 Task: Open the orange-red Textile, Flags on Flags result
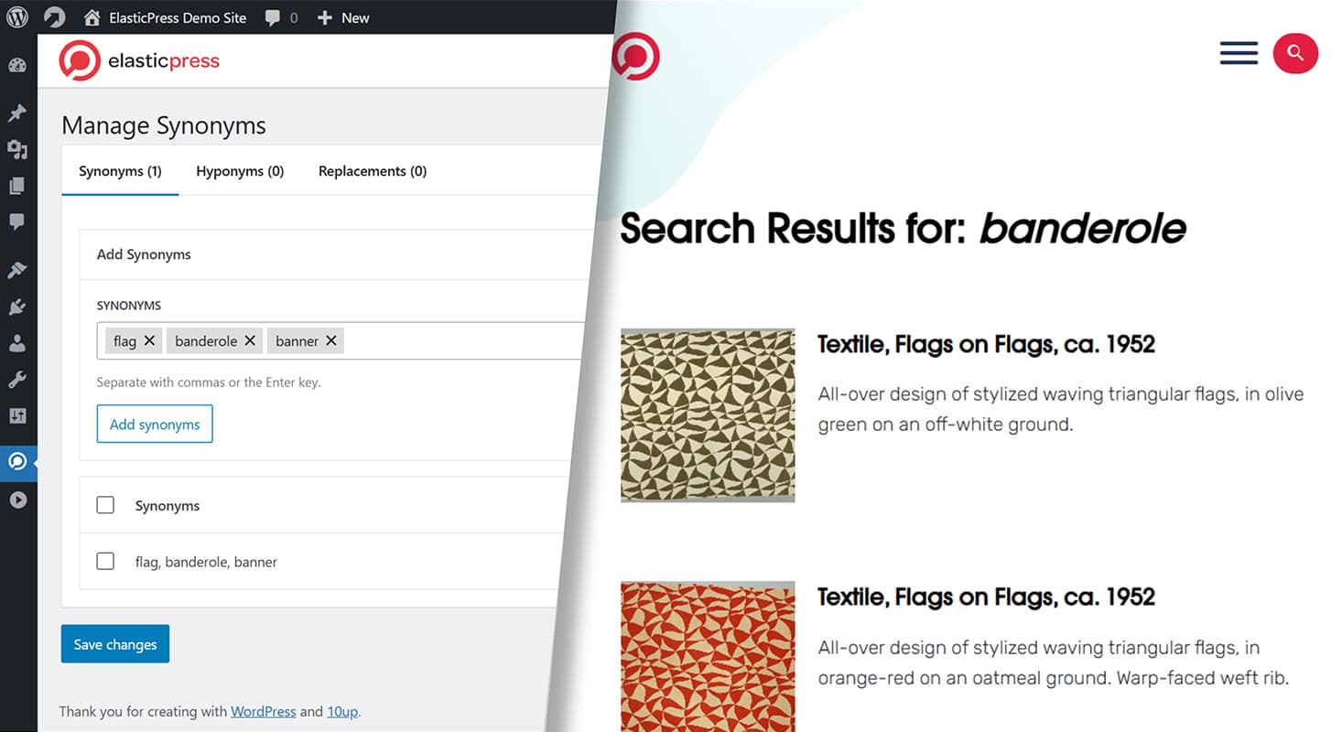pos(986,597)
